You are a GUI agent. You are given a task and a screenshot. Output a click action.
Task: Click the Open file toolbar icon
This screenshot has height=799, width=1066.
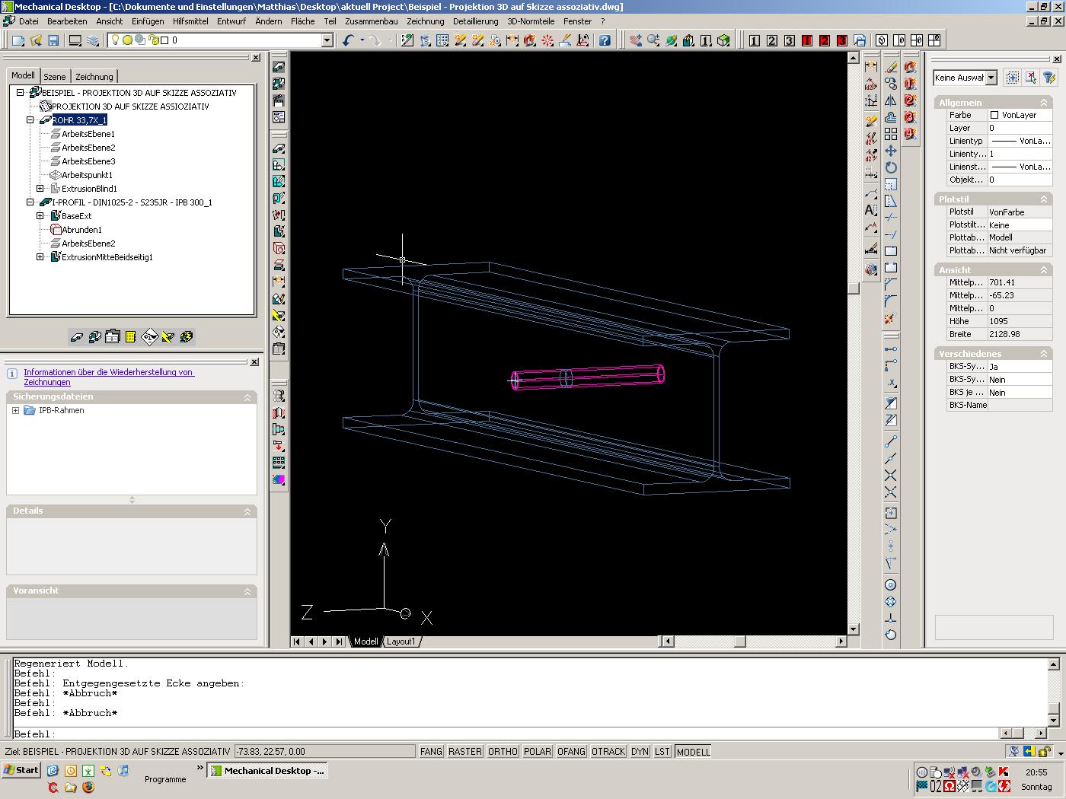(x=36, y=40)
